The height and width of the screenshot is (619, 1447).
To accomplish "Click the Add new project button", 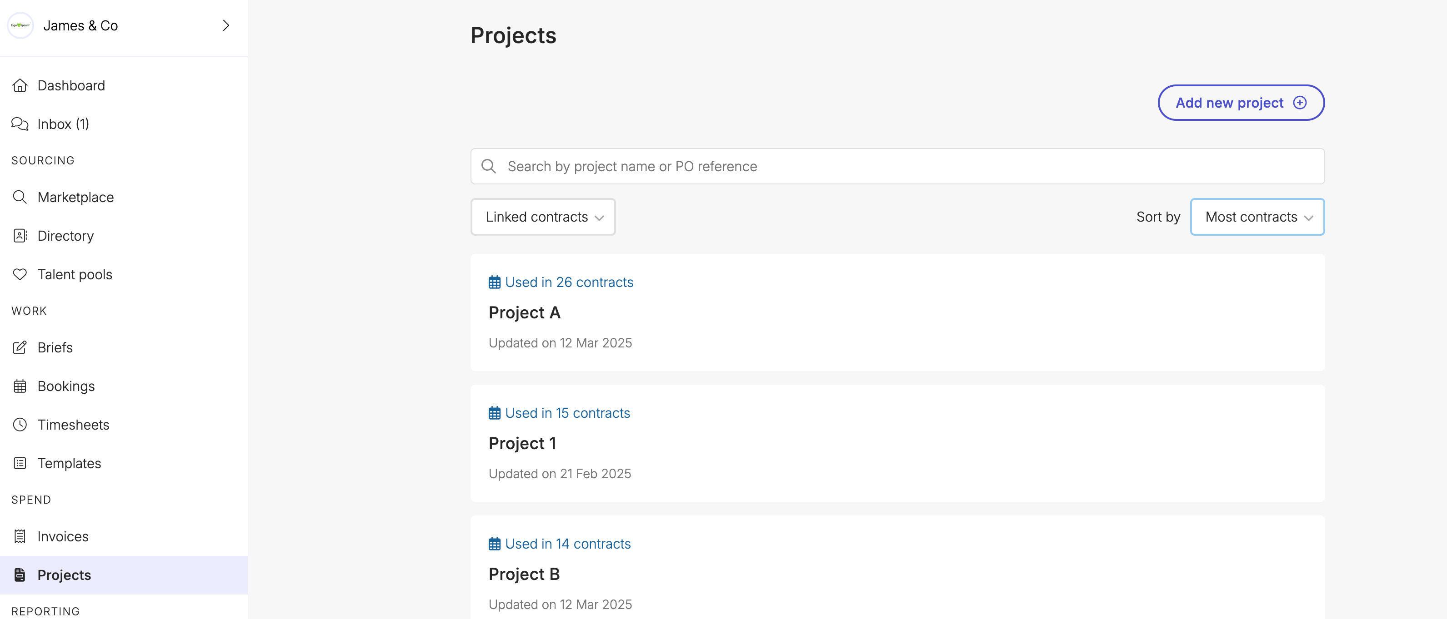I will click(1241, 103).
